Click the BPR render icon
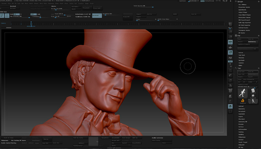Image resolution: width=261 pixels, height=149 pixels. [x=230, y=24]
